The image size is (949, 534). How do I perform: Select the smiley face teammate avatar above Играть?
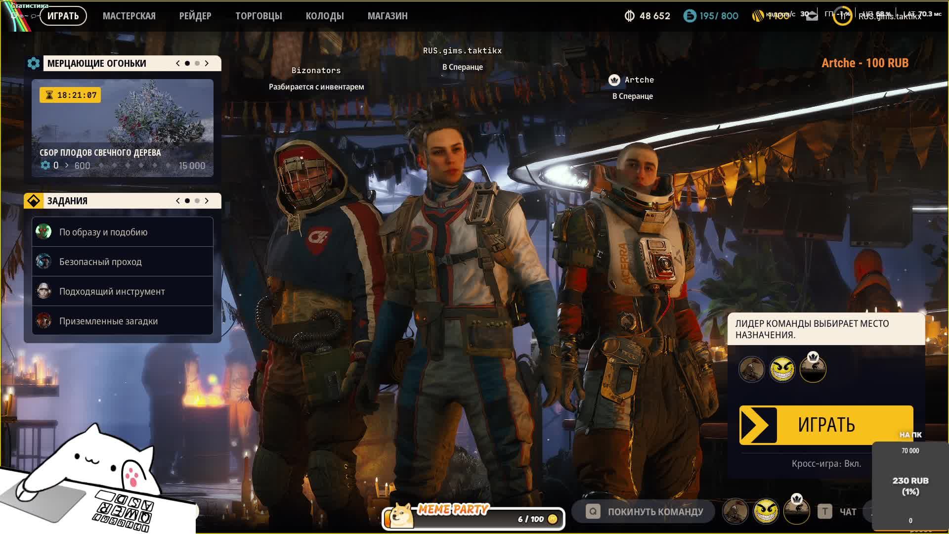(x=782, y=369)
